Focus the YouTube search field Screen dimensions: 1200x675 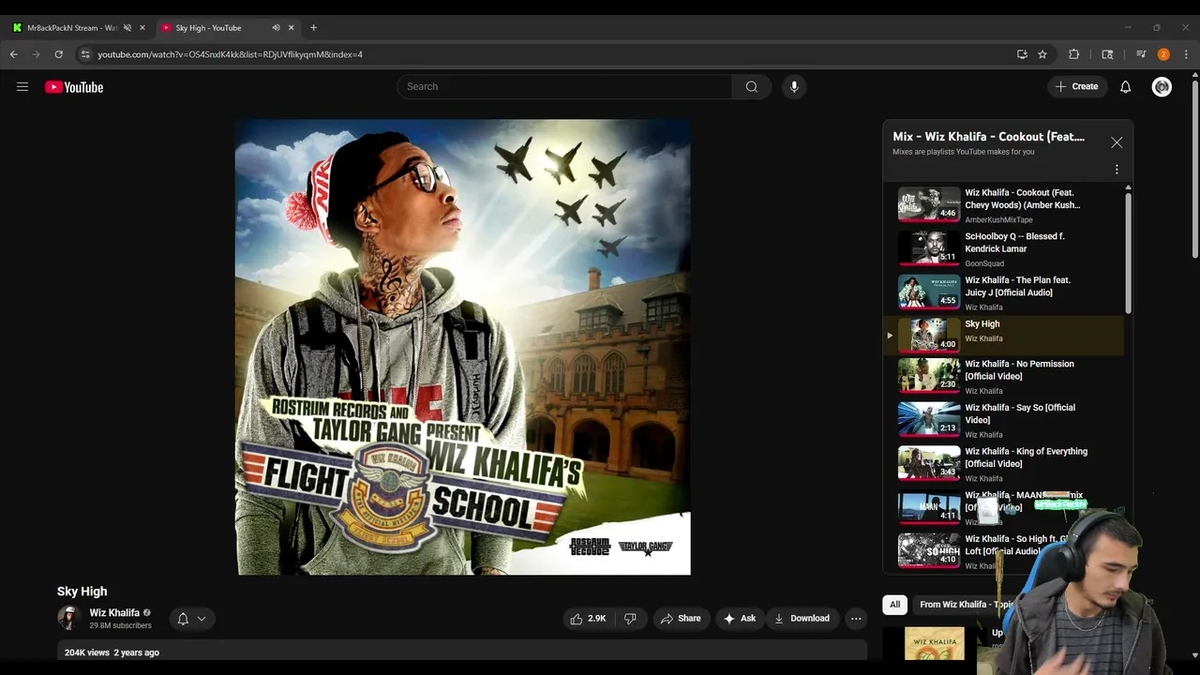[564, 87]
